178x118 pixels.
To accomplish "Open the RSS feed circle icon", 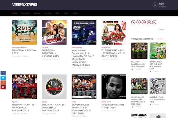I will point(154,22).
